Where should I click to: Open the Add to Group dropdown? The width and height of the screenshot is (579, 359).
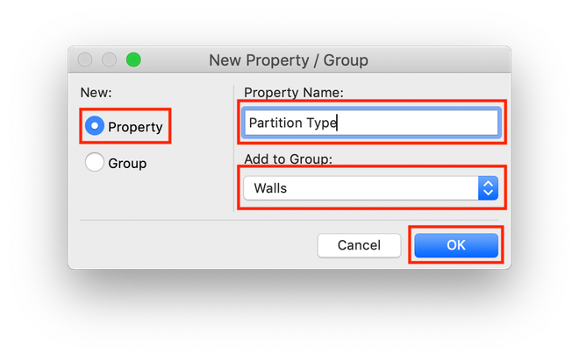pyautogui.click(x=370, y=187)
